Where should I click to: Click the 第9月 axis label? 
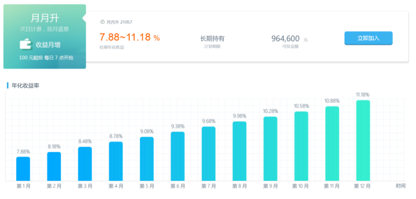tap(270, 186)
